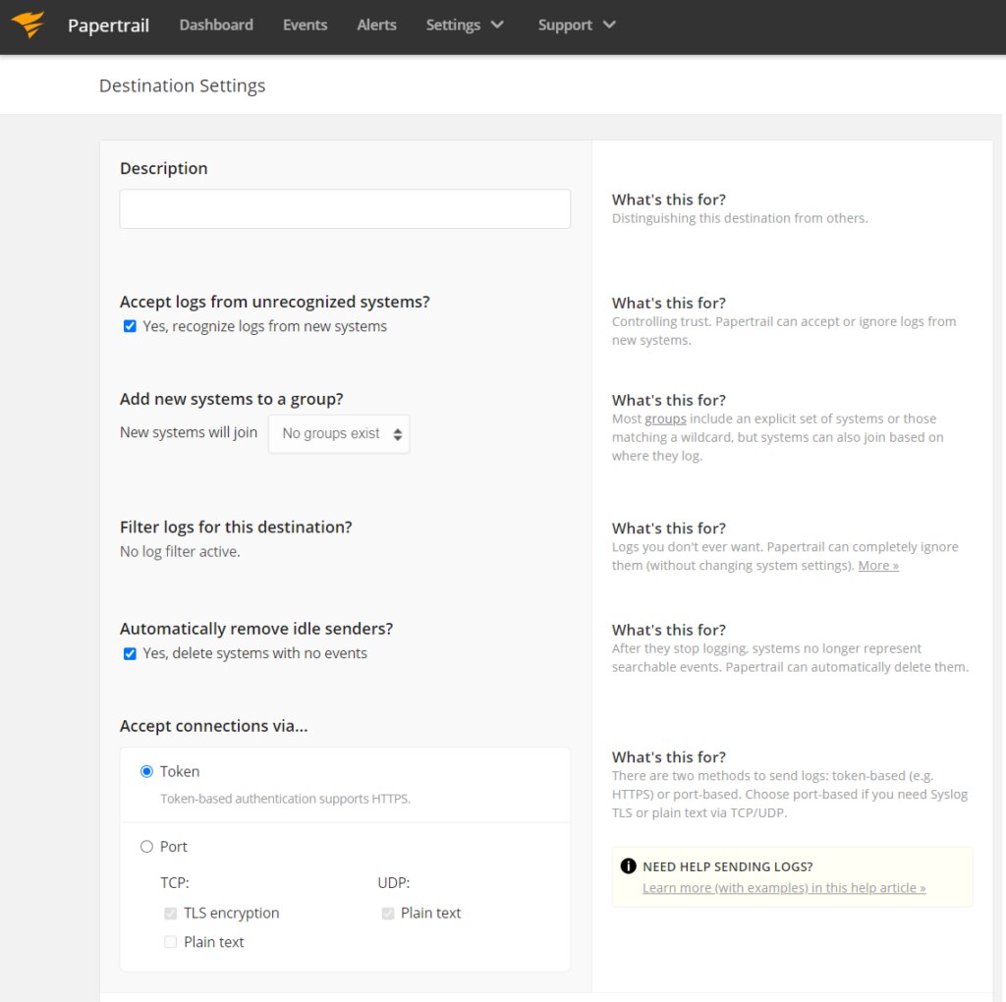The height and width of the screenshot is (1002, 1006).
Task: Go to the Dashboard
Action: pyautogui.click(x=215, y=25)
